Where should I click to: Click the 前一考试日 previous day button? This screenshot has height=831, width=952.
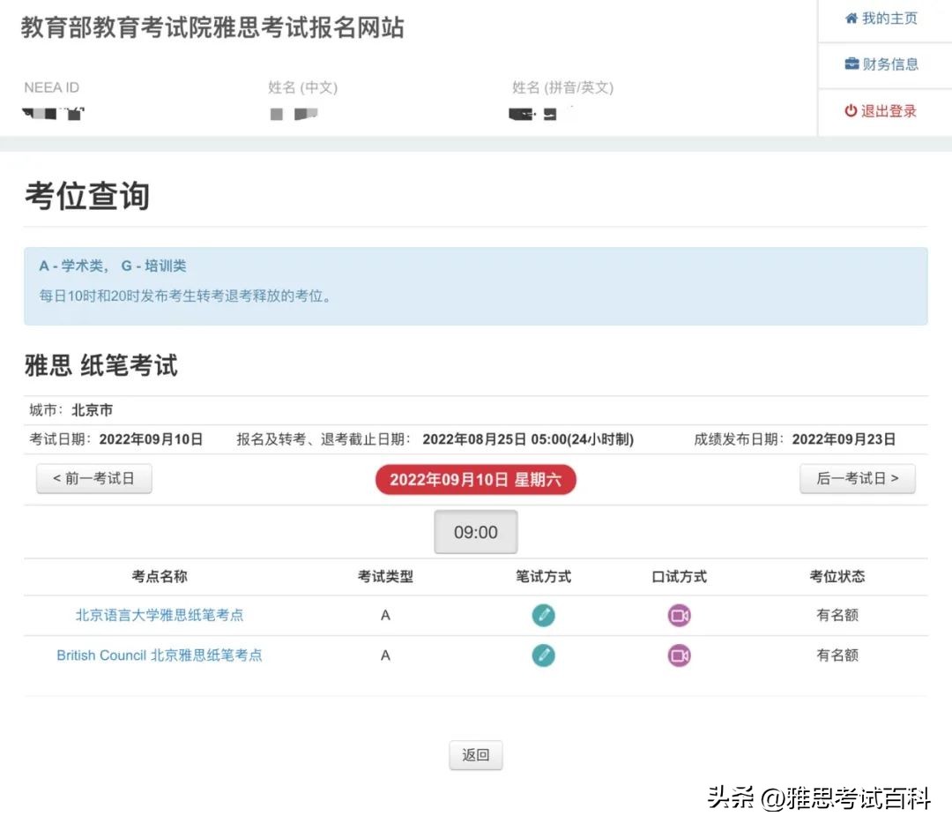[x=93, y=478]
